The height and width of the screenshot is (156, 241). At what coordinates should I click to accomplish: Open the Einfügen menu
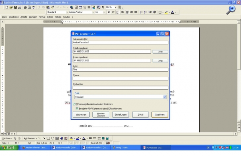(33, 17)
